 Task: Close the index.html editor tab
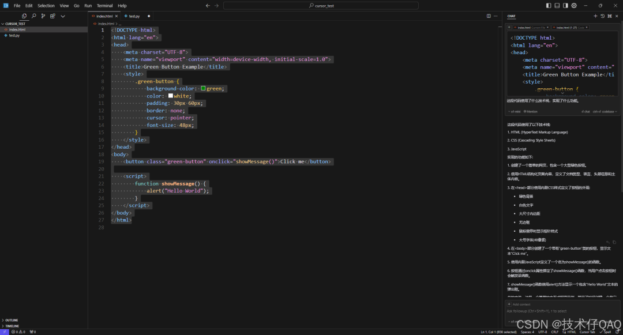117,16
